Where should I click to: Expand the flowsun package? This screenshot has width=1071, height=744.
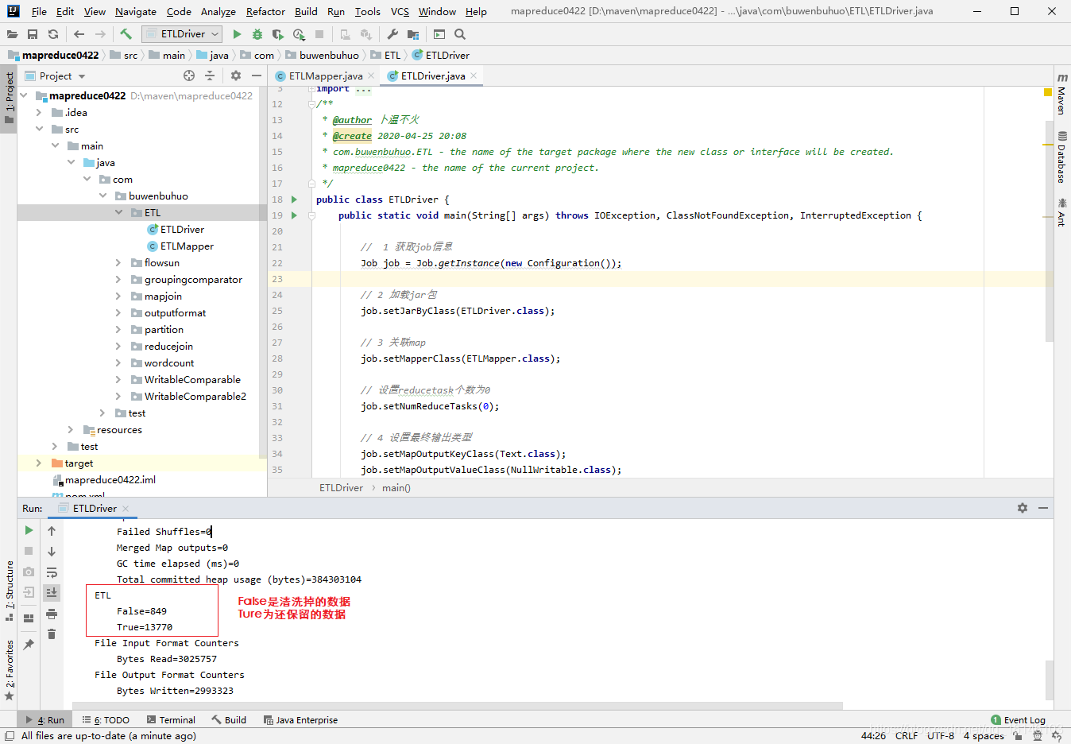point(118,262)
